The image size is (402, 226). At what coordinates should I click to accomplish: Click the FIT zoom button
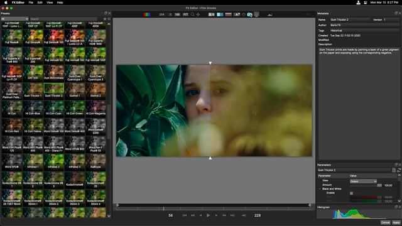tap(185, 14)
